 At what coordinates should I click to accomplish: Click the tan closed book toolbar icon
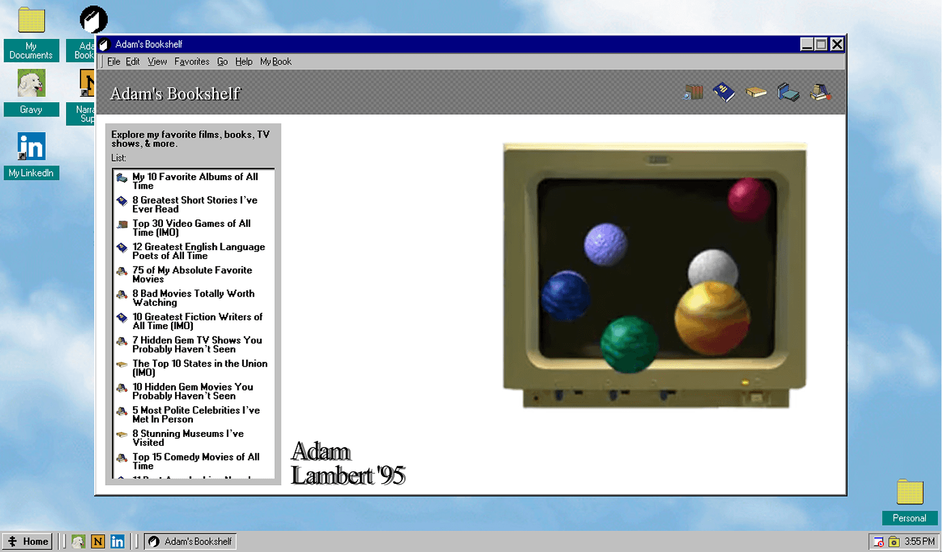(x=756, y=93)
